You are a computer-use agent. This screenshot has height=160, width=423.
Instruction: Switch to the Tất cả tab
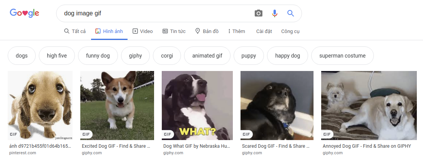click(x=75, y=31)
